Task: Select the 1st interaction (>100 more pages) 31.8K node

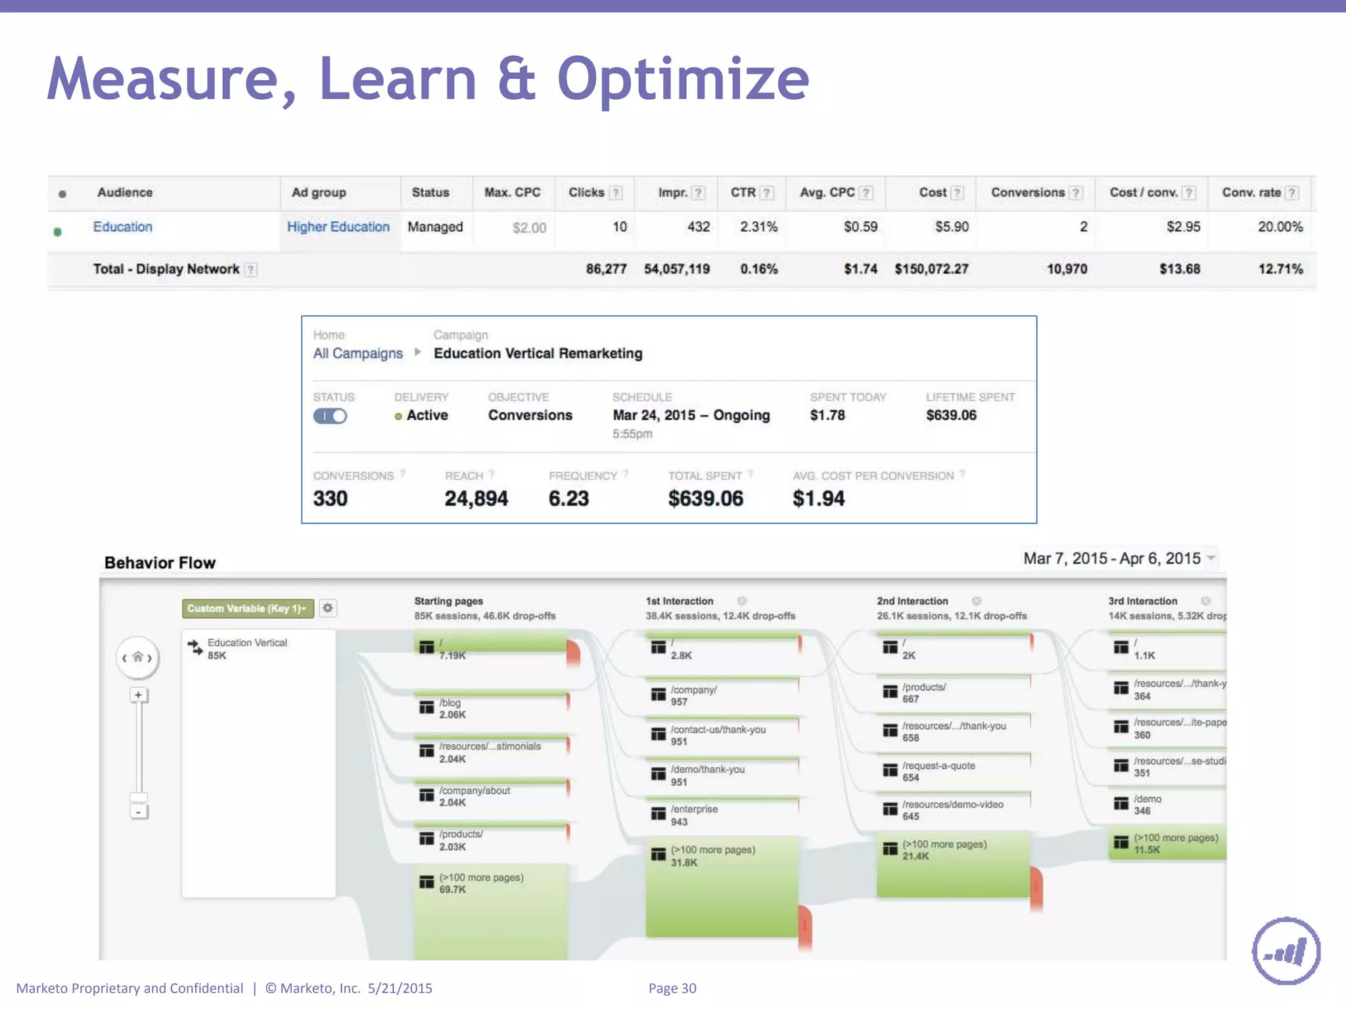Action: (x=722, y=887)
